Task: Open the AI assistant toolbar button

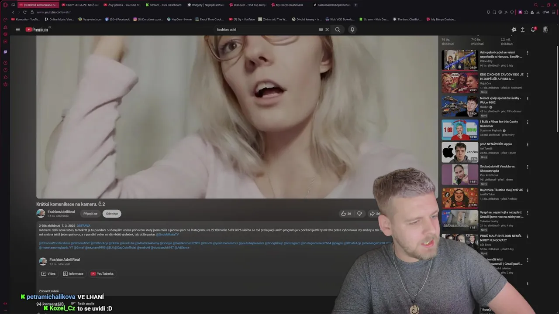Action: 546,12
